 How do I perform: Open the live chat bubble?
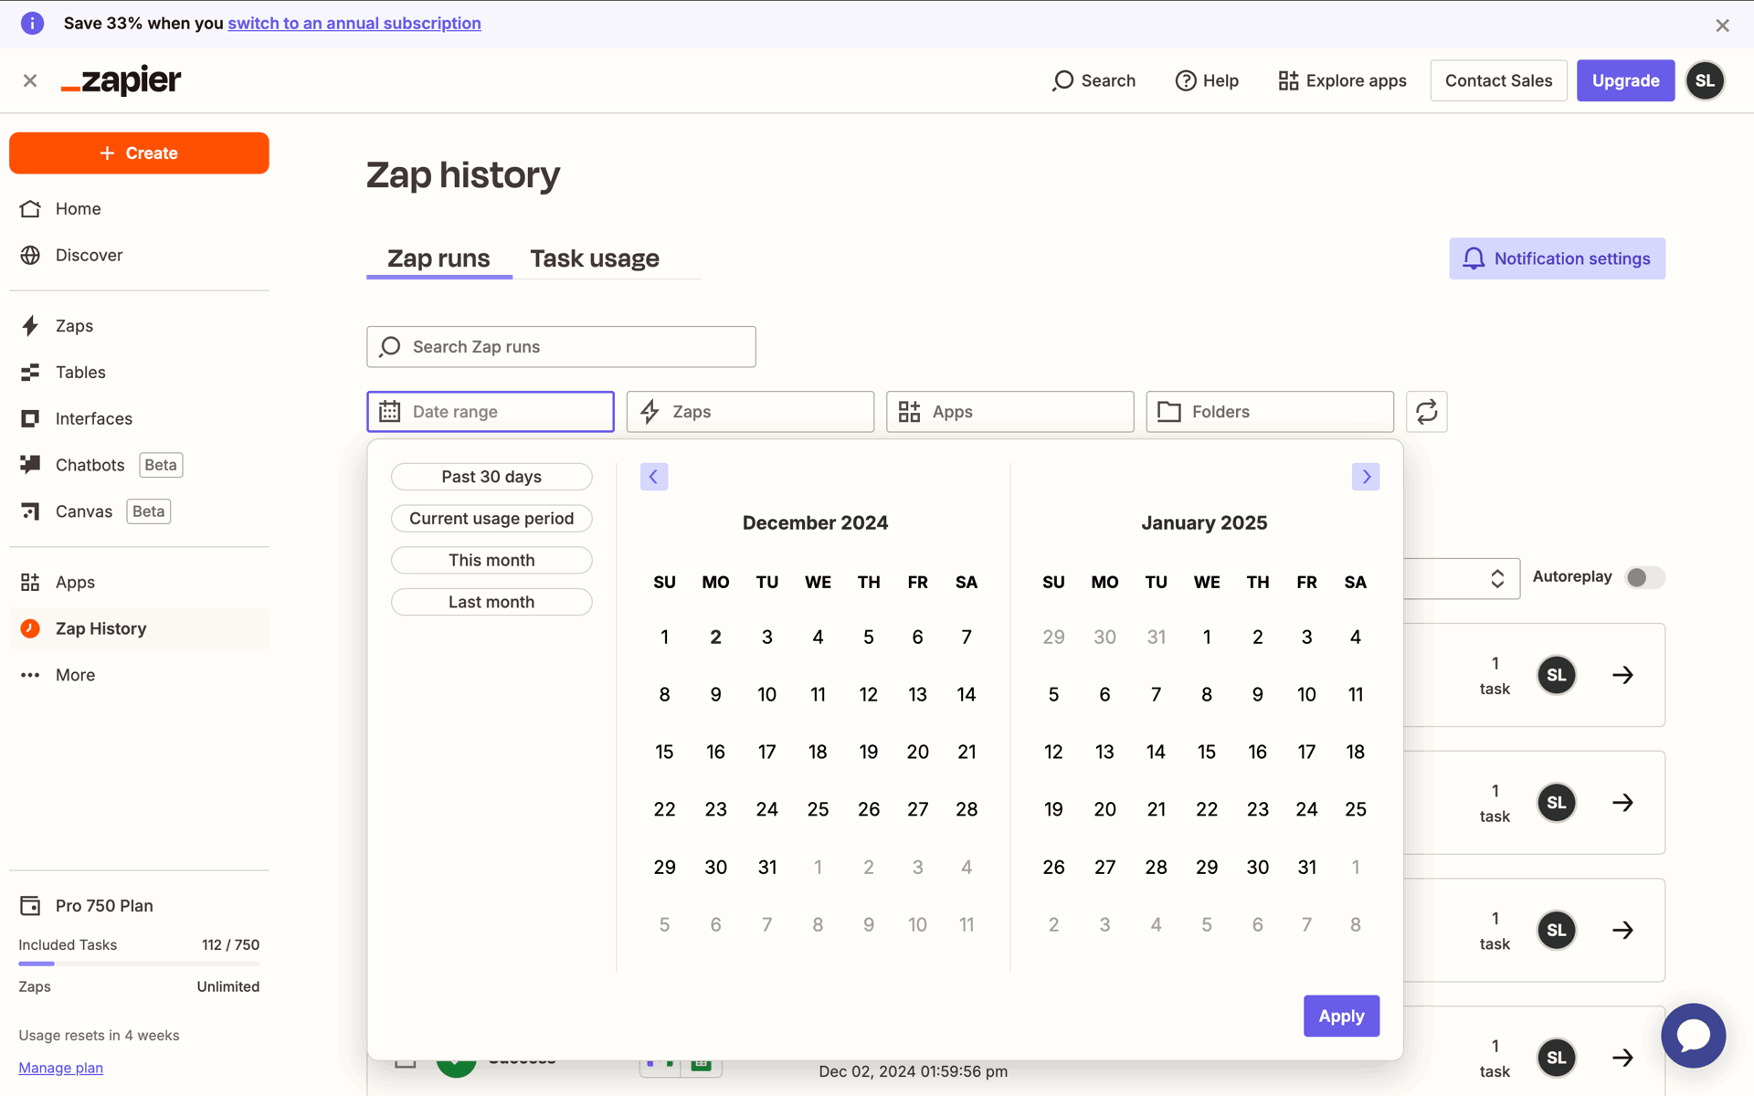(x=1693, y=1035)
